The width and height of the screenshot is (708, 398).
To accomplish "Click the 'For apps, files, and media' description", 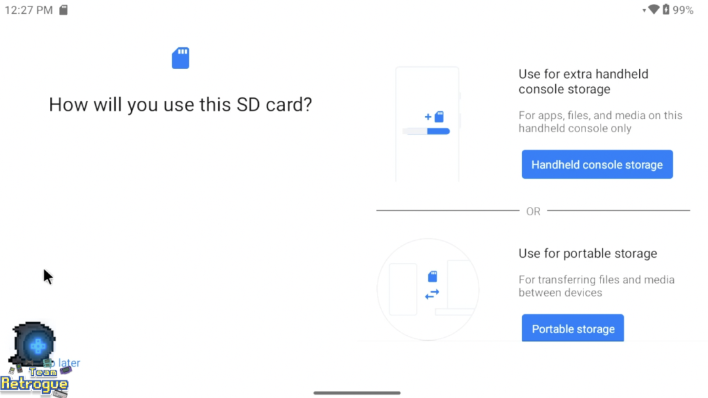I will (x=600, y=122).
